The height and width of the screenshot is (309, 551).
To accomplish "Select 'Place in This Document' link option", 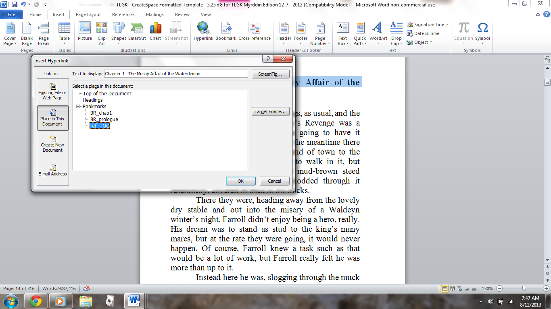I will pyautogui.click(x=52, y=117).
